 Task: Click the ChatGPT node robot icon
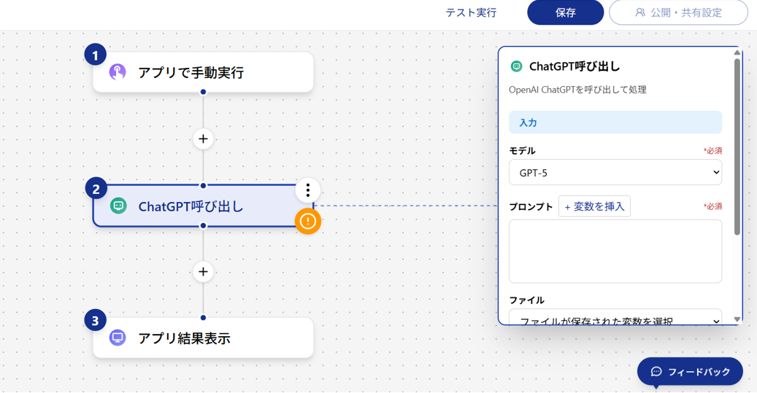pos(118,206)
